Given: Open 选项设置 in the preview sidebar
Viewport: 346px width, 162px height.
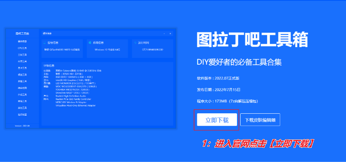Looking at the screenshot, I should pos(22,114).
